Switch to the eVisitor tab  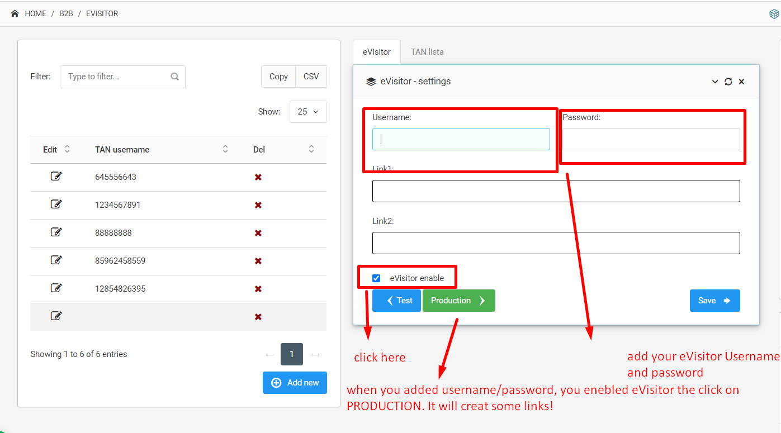377,52
